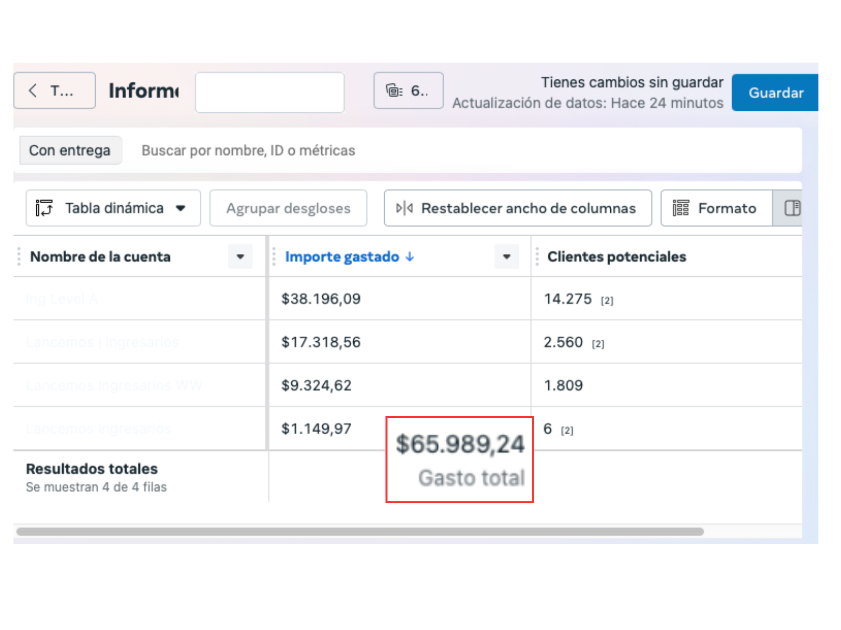
Task: Expand Nombre de la cuenta column menu
Action: pos(240,257)
